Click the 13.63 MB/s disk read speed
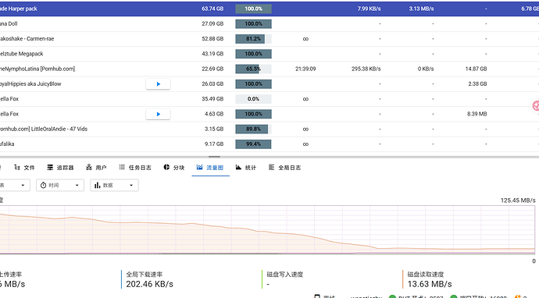This screenshot has width=539, height=298. pyautogui.click(x=430, y=284)
